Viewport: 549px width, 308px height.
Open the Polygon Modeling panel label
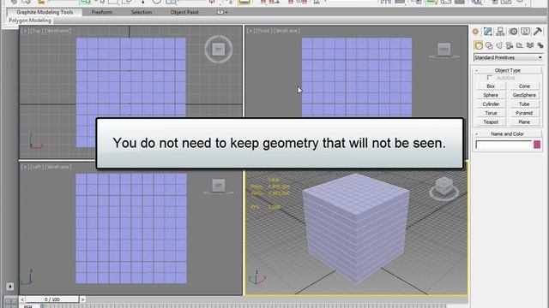coord(30,21)
